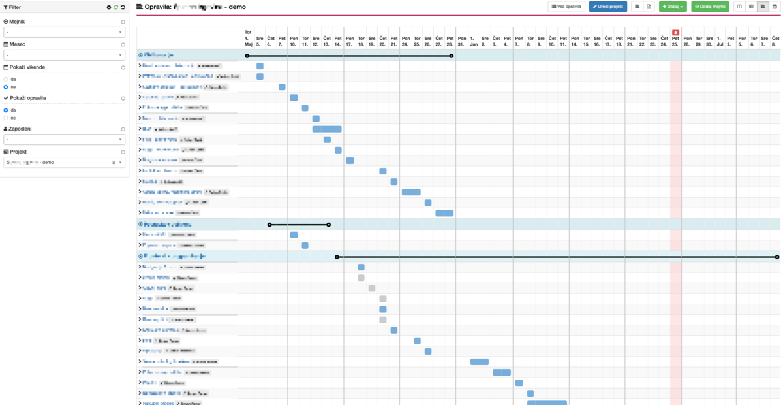
Task: Open the green Dodaj dropdown menu
Action: (x=673, y=7)
